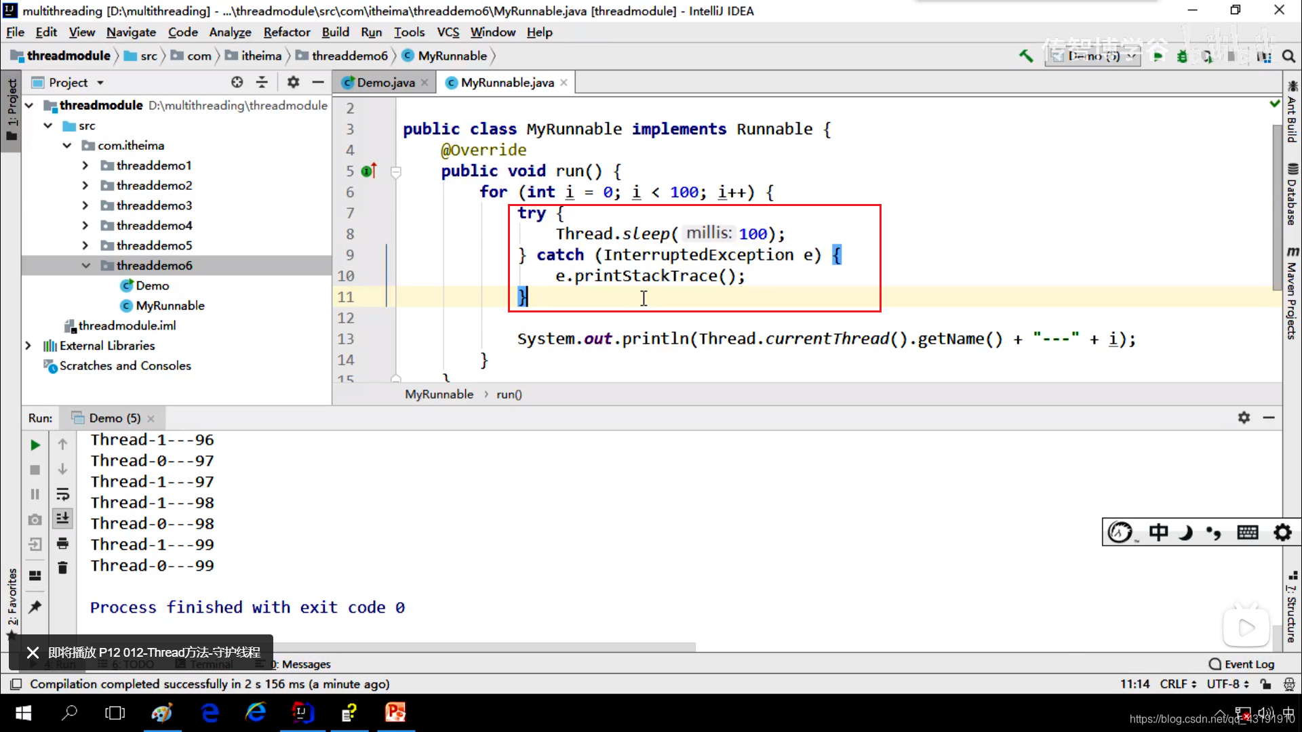Click the Search Everywhere magnifier icon
The image size is (1302, 732).
(x=1288, y=56)
